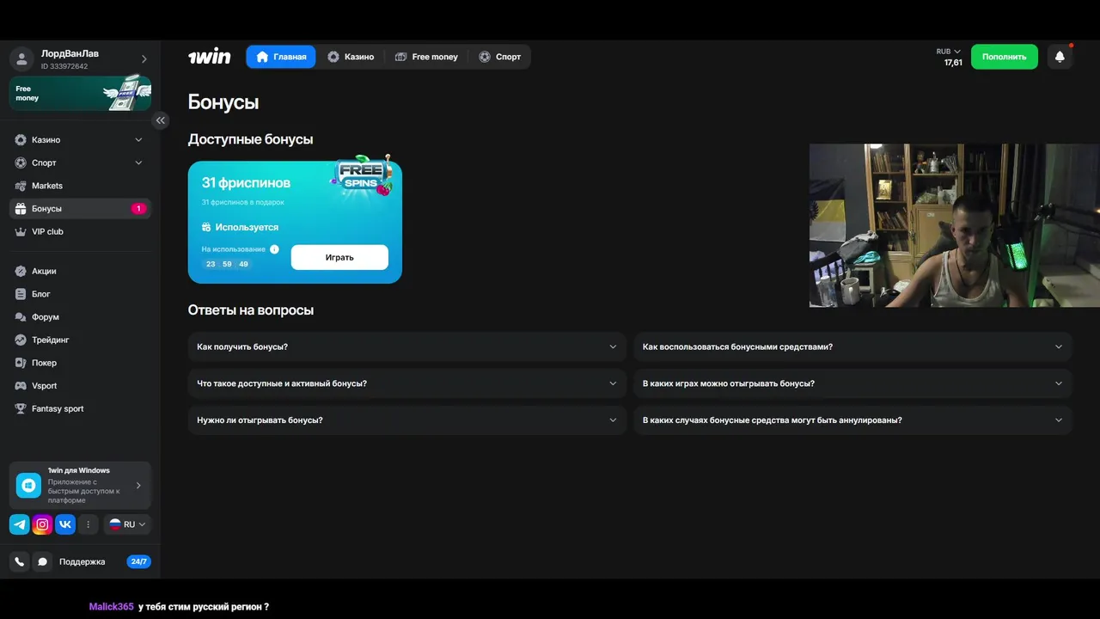Click the Трейдинг sidebar icon
This screenshot has height=619, width=1100.
click(x=21, y=340)
